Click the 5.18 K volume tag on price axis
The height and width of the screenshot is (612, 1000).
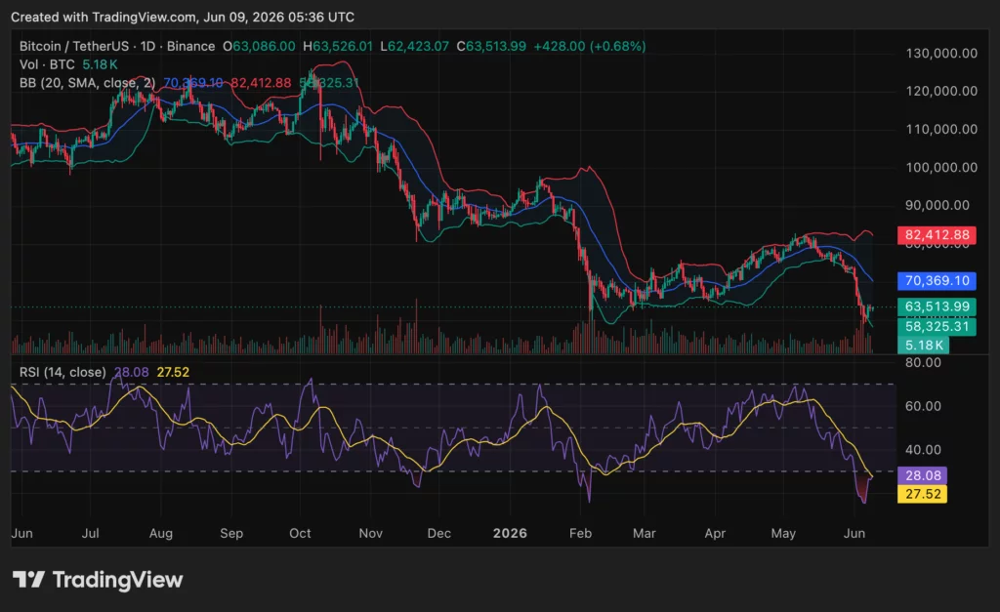924,345
